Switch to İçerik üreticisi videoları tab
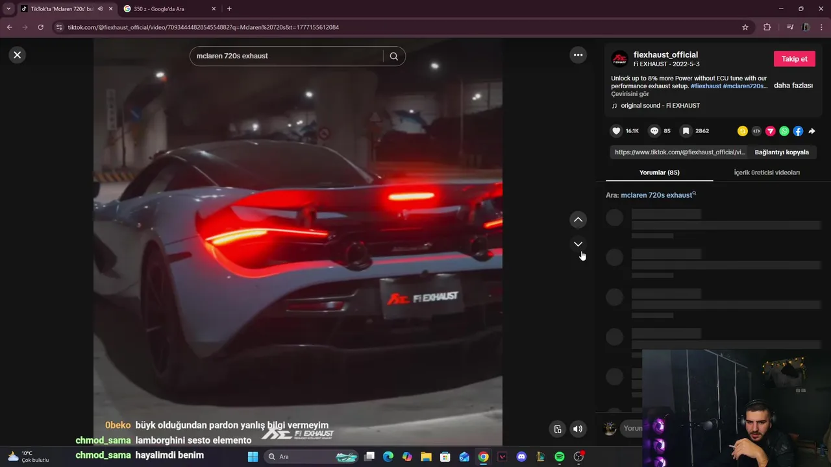The width and height of the screenshot is (831, 467). pyautogui.click(x=767, y=173)
